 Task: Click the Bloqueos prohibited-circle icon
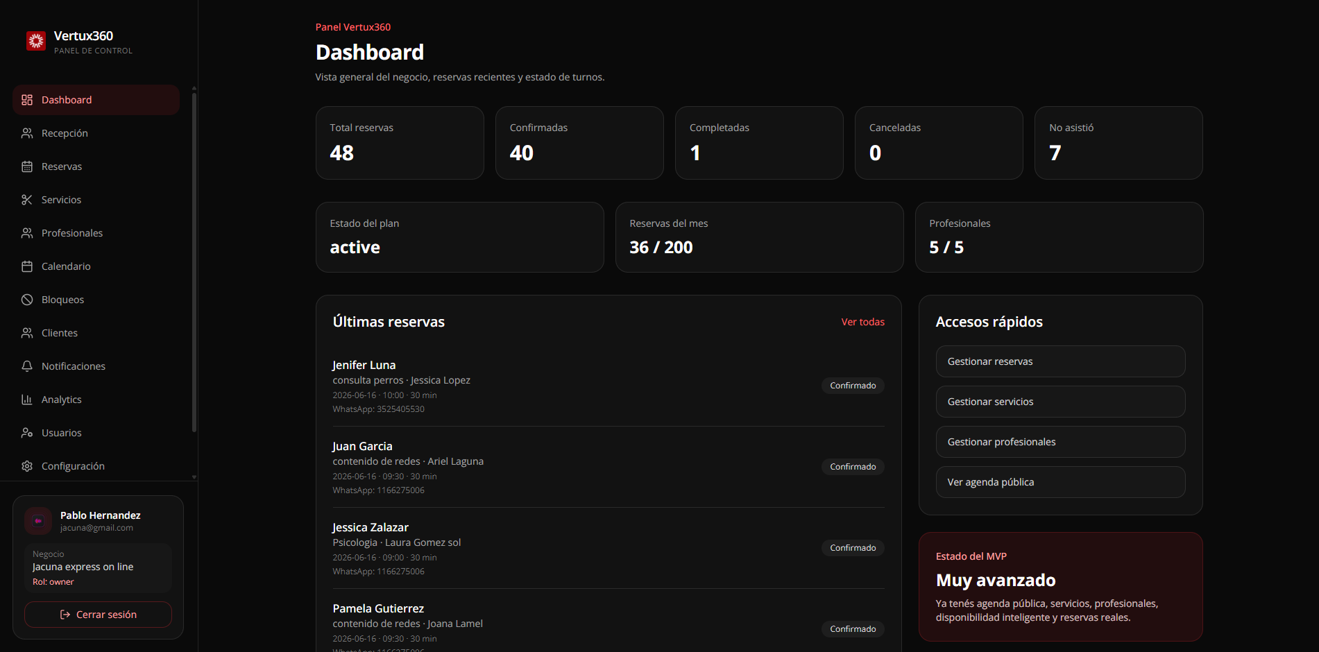pos(27,300)
